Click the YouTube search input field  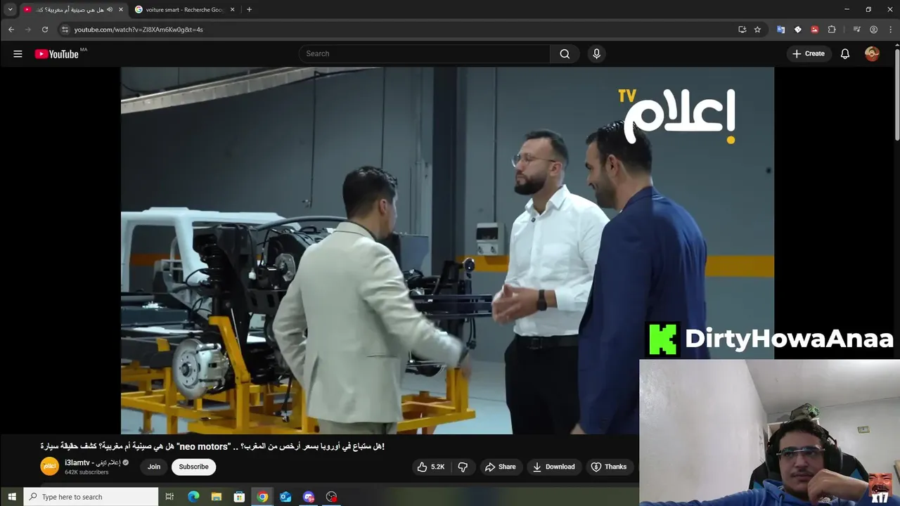[x=424, y=54]
